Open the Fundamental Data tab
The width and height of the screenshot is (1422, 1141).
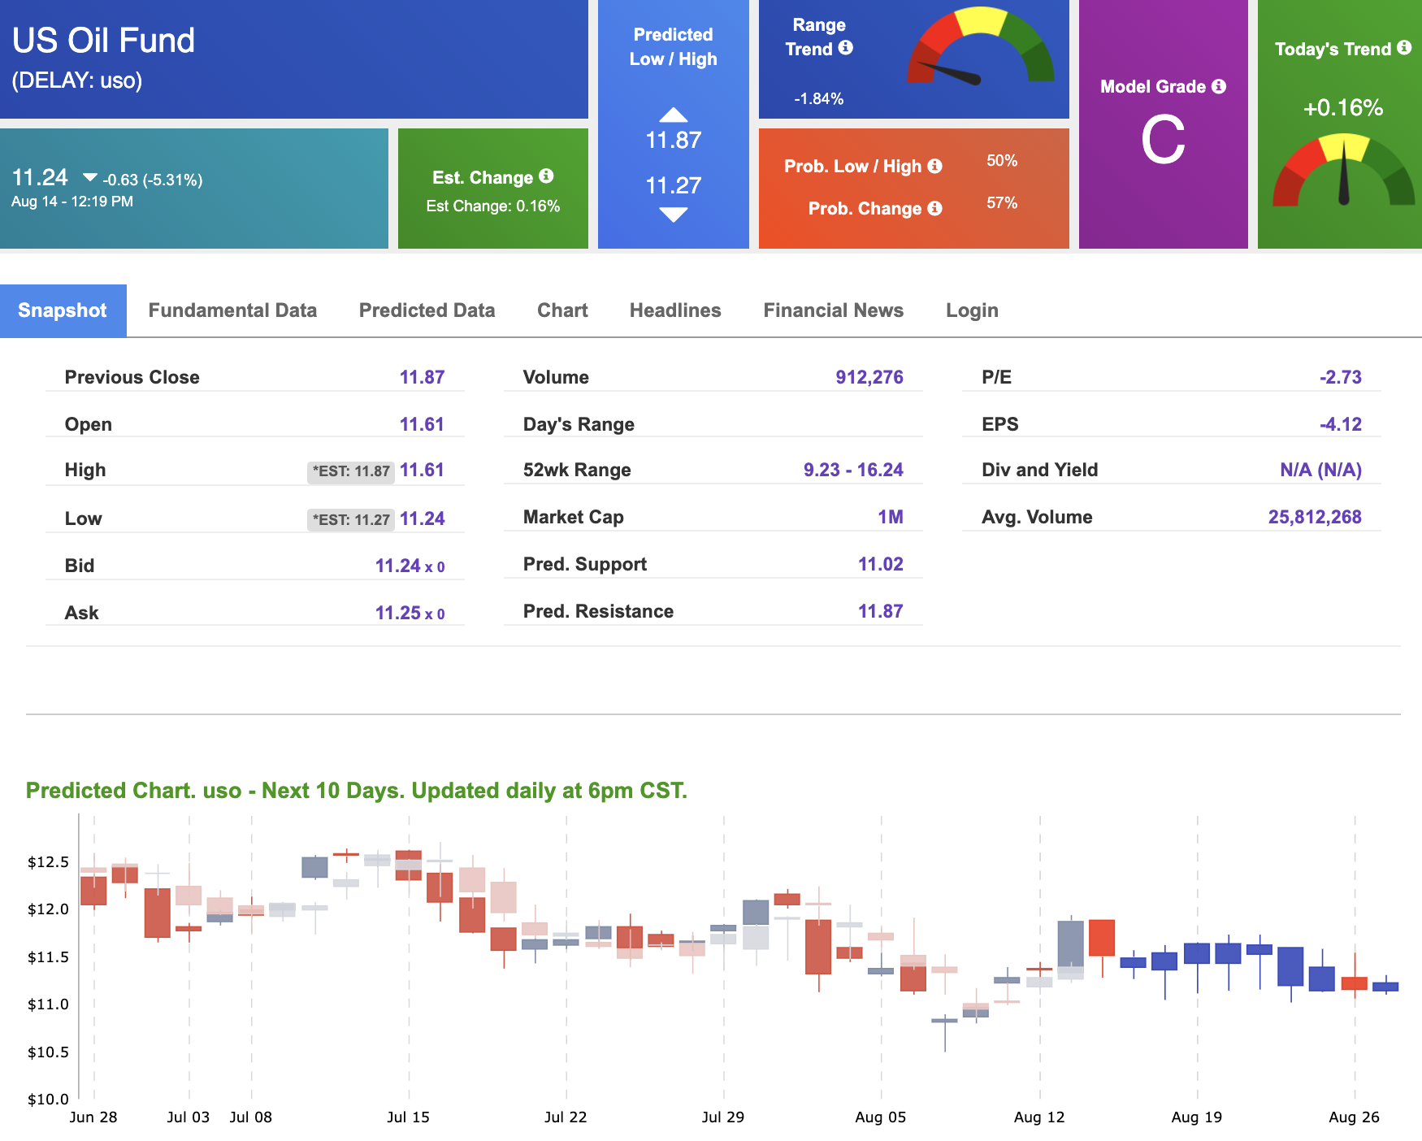click(x=232, y=310)
